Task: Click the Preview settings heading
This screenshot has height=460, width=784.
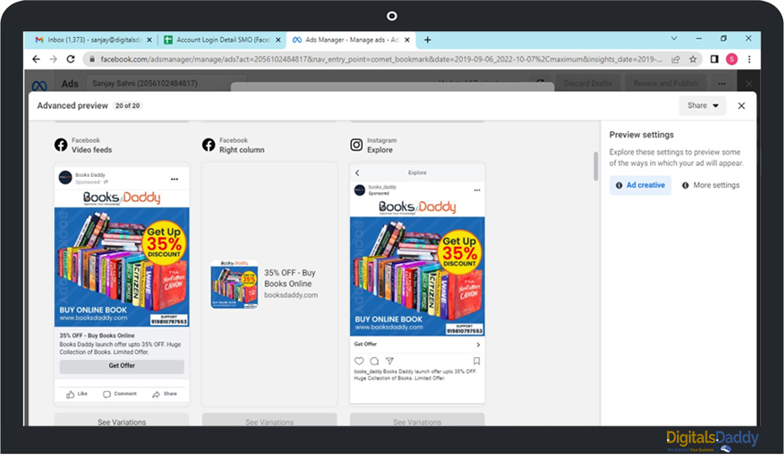Action: (x=642, y=135)
